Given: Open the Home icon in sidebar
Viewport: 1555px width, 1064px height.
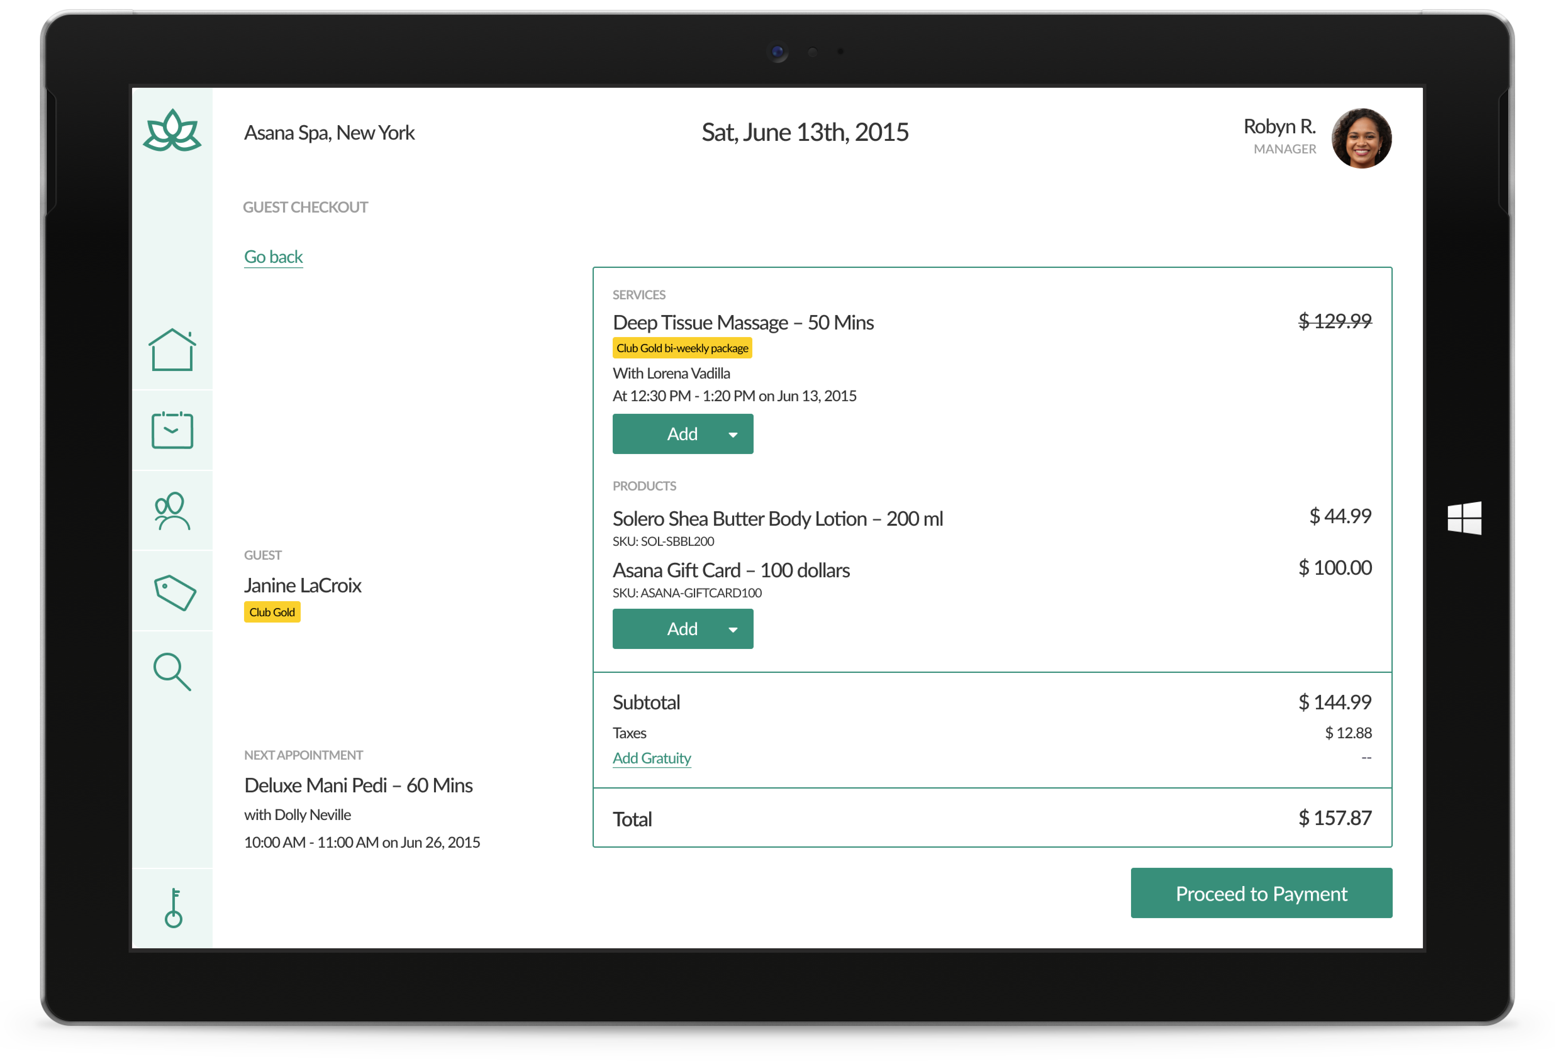Looking at the screenshot, I should tap(172, 350).
